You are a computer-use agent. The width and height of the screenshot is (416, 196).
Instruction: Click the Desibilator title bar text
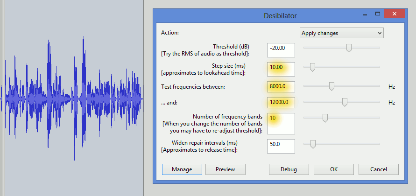pyautogui.click(x=280, y=16)
